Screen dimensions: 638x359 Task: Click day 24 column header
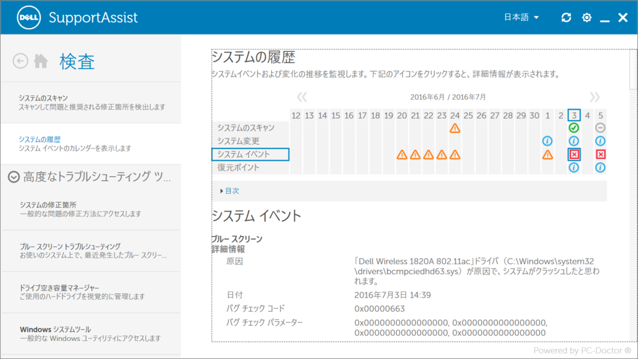click(455, 115)
